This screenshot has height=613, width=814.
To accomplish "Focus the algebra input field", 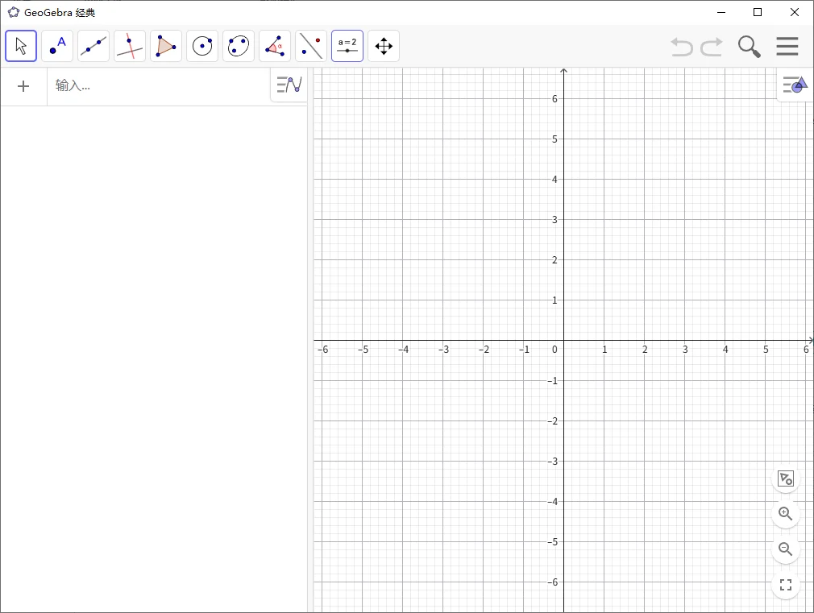I will pos(158,86).
